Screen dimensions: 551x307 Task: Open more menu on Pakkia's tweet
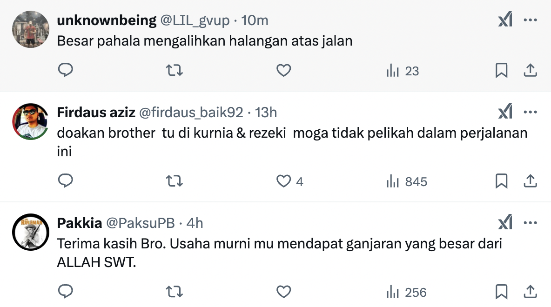point(531,223)
